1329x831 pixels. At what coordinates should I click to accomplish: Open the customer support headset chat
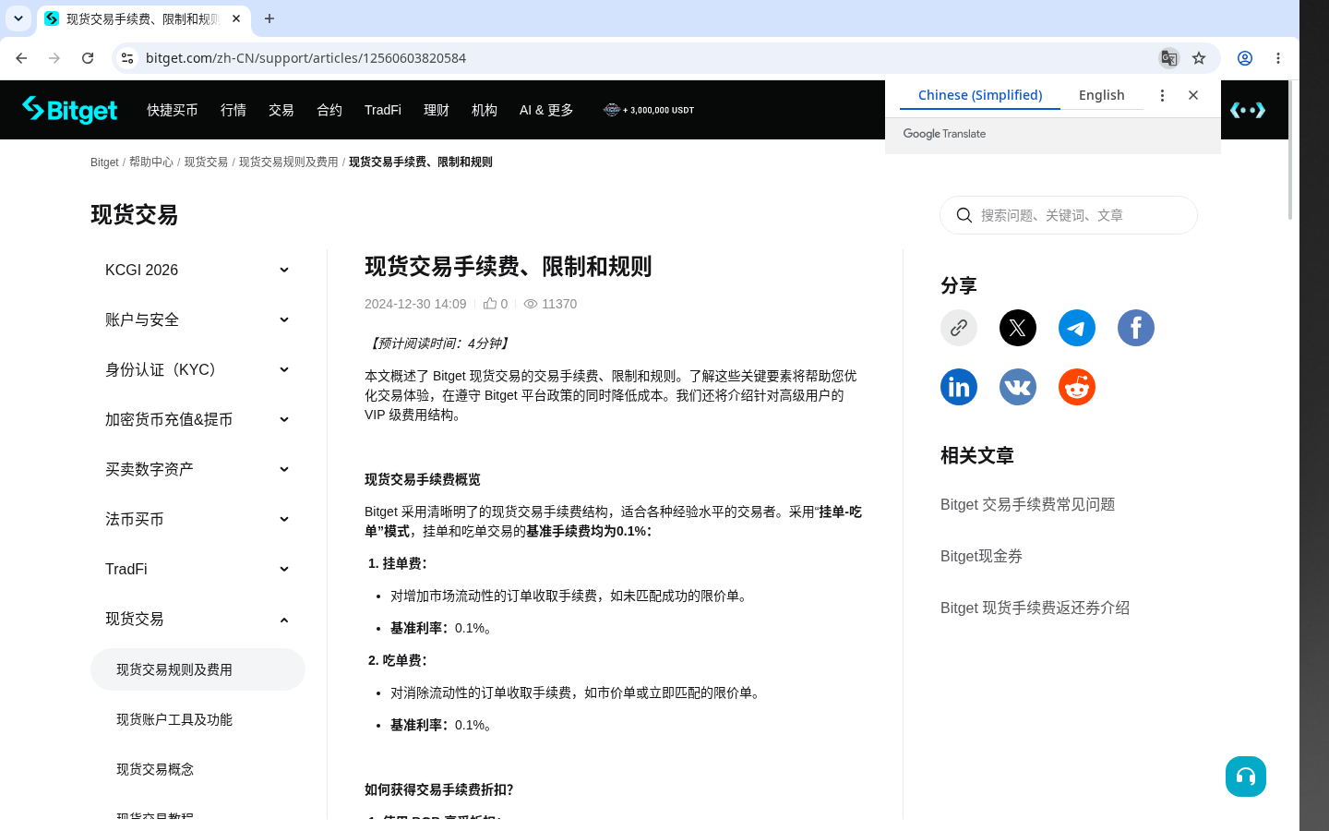click(x=1246, y=777)
